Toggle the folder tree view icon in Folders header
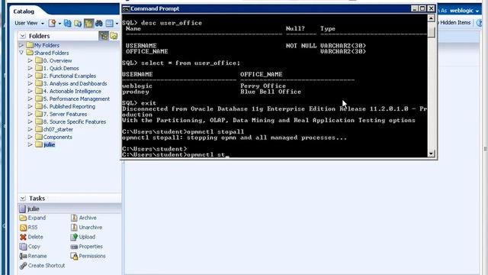Image resolution: width=488 pixels, height=275 pixels. [104, 36]
